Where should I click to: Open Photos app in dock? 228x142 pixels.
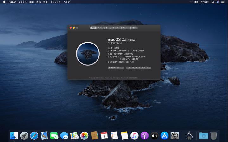tap(84, 136)
